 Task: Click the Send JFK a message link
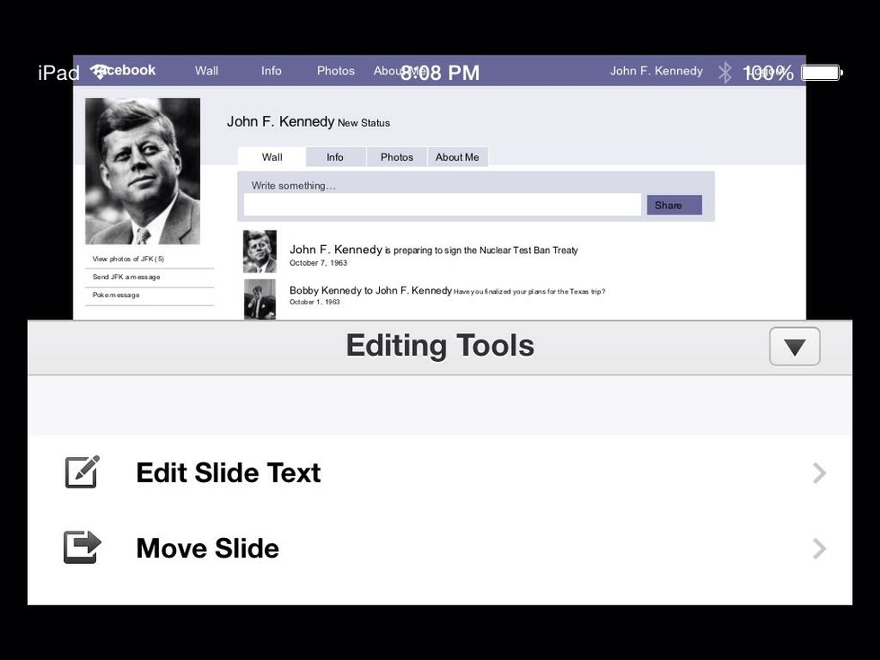pos(127,277)
